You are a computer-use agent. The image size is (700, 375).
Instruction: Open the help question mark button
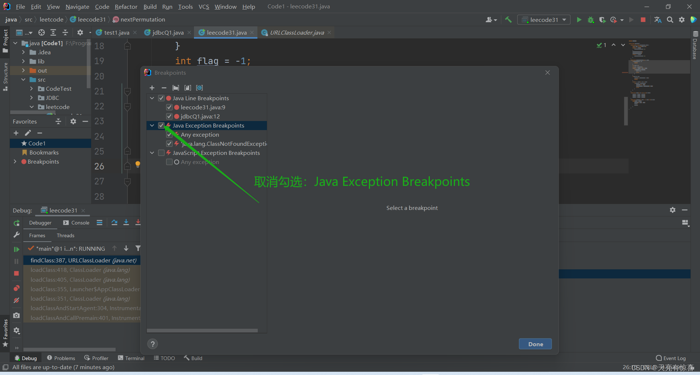(x=153, y=344)
